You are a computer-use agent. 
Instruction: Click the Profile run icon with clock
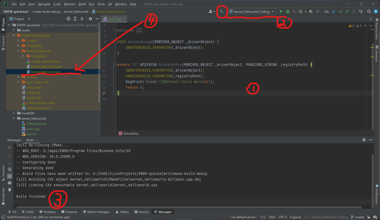(301, 11)
